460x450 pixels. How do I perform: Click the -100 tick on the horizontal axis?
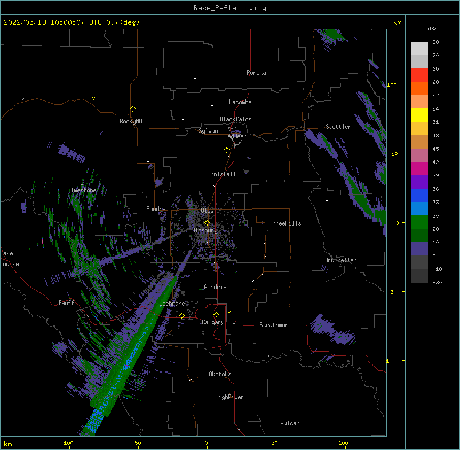(67, 443)
